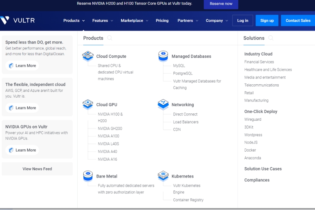Open Wireguard one-click deploy
The width and height of the screenshot is (315, 210).
click(x=253, y=119)
